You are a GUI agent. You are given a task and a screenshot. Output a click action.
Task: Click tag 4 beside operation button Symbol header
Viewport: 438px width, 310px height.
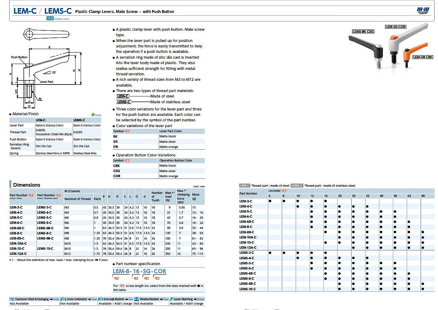point(127,160)
